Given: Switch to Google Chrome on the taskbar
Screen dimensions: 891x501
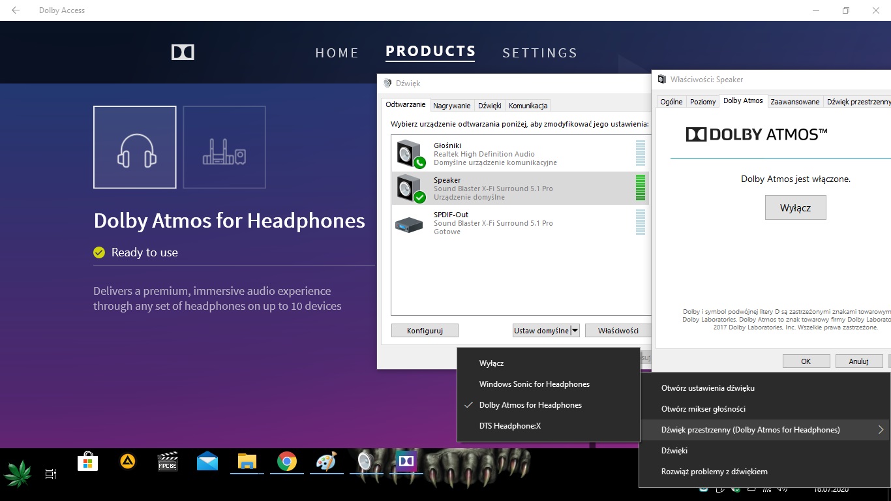Looking at the screenshot, I should click(x=286, y=462).
